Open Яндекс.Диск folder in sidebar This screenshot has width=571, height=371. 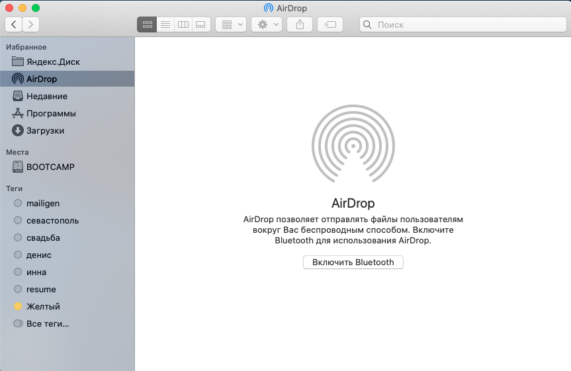(x=52, y=62)
